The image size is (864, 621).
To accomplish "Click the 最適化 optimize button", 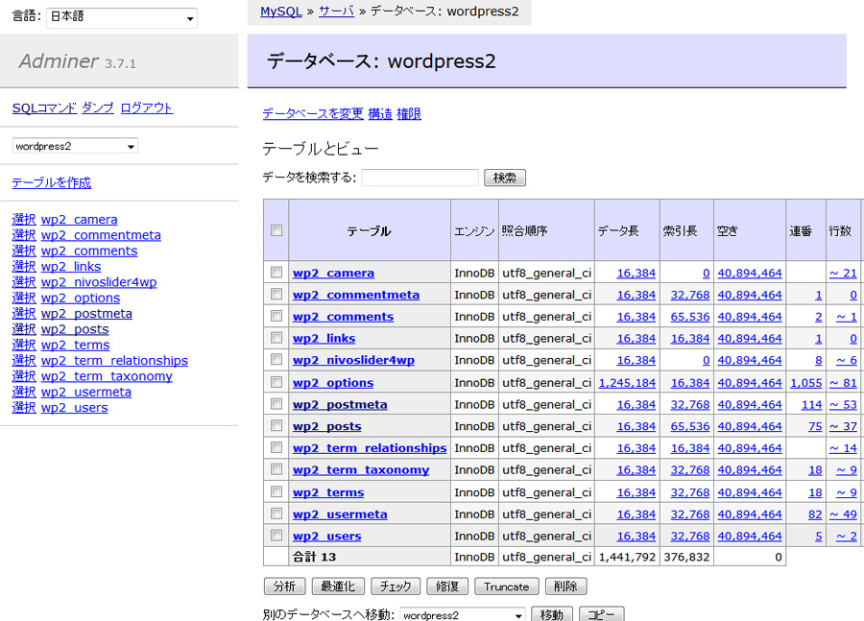I will [x=339, y=586].
